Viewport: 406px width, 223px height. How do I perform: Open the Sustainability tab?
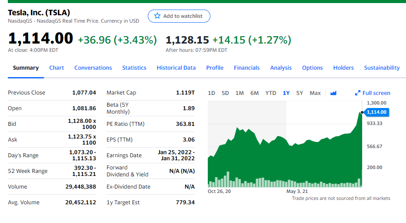pyautogui.click(x=382, y=68)
